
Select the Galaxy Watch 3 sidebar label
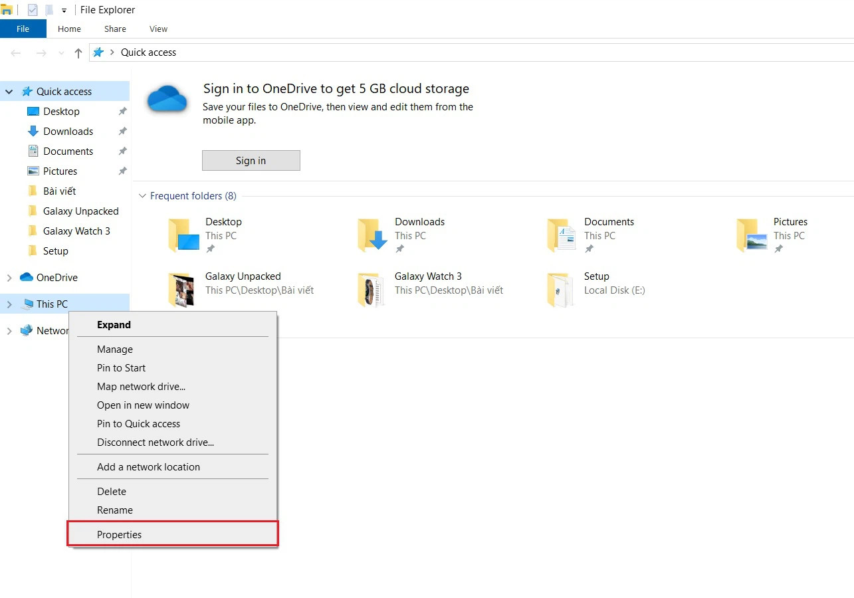pos(76,231)
